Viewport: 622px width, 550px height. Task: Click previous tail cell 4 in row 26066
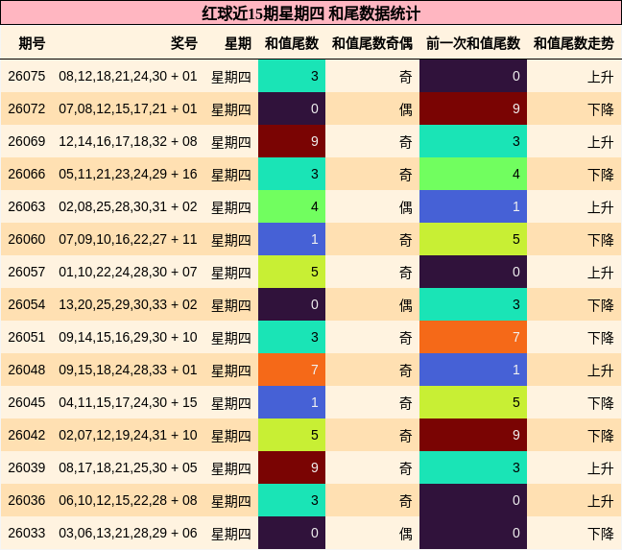(473, 174)
